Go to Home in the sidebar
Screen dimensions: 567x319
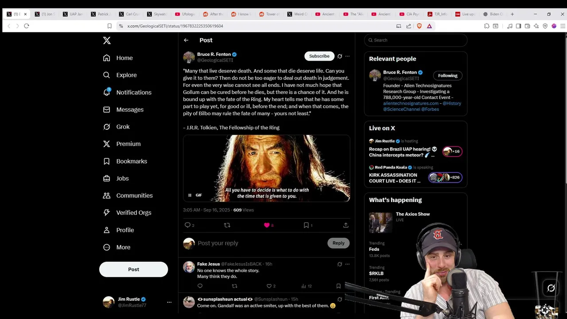point(118,58)
